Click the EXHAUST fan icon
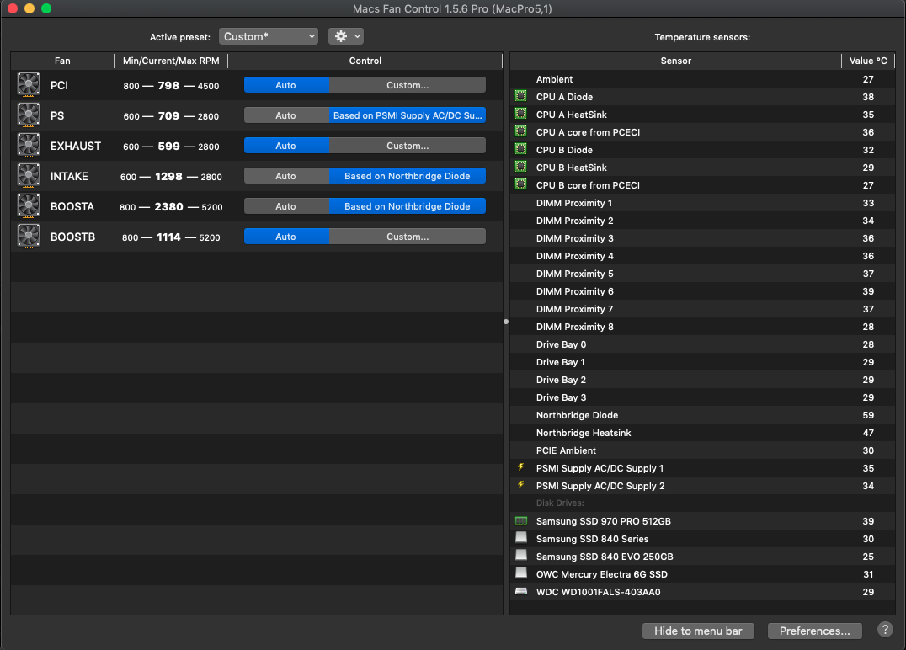Screen dimensions: 906x650 click(29, 146)
